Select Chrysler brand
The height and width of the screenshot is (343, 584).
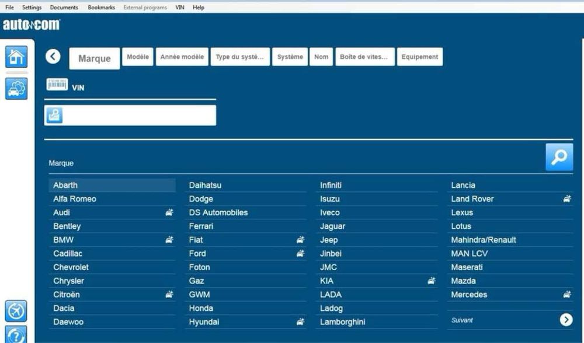point(112,281)
